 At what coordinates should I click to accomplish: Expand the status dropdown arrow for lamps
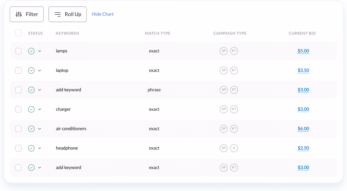pos(39,51)
